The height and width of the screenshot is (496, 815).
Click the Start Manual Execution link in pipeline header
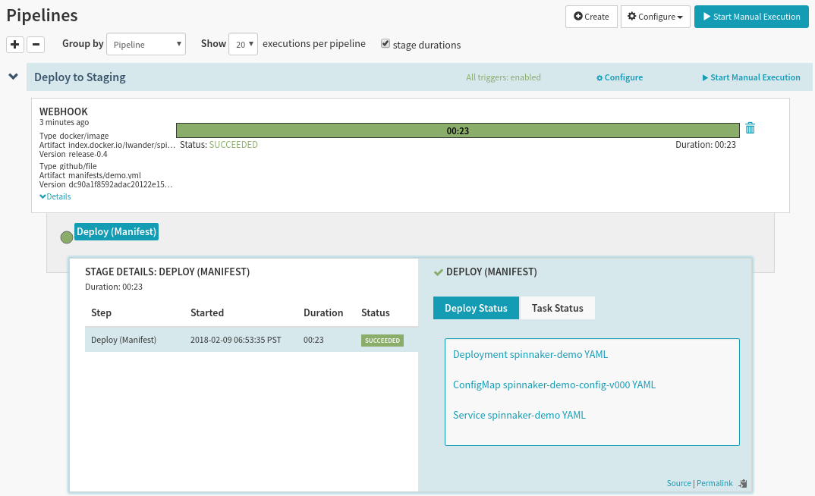coord(750,77)
